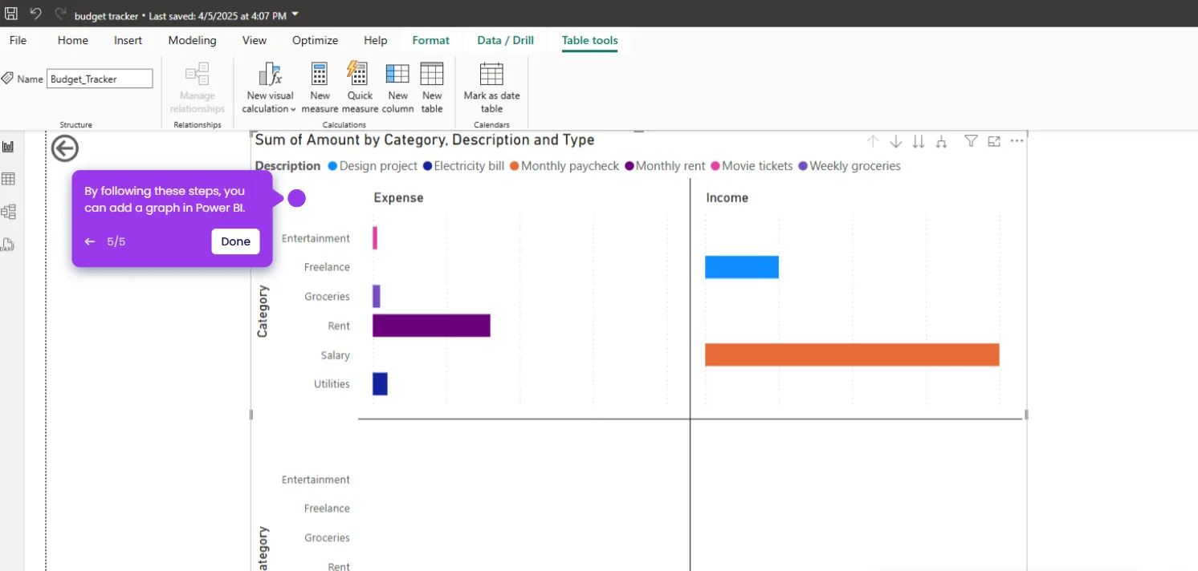
Task: Click the Description legend title
Action: tap(287, 166)
